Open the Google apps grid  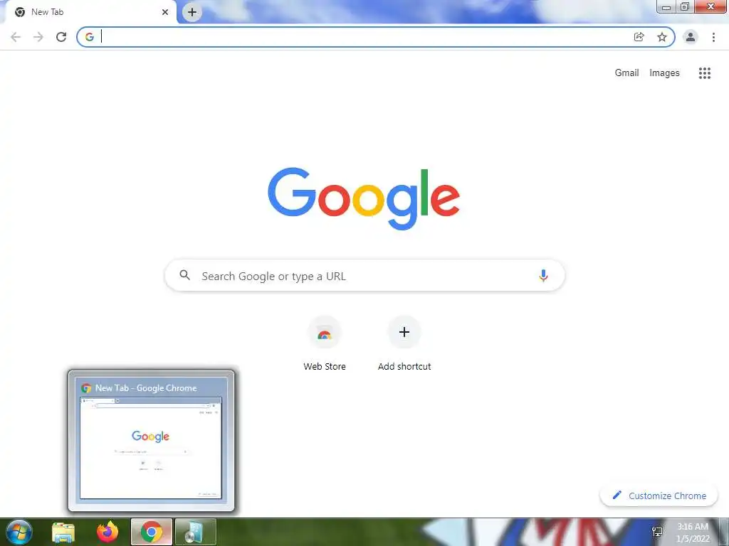(705, 73)
